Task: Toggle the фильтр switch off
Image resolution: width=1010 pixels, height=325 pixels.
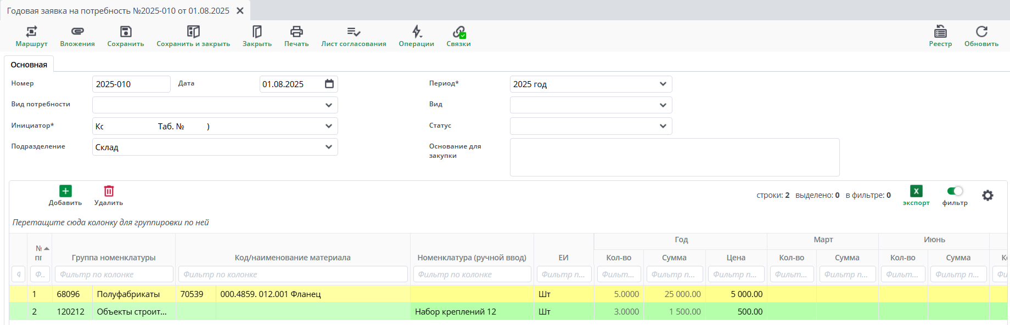Action: tap(955, 191)
